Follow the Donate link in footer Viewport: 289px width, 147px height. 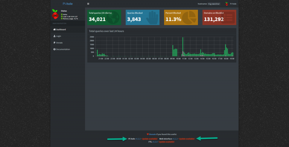click(152, 134)
